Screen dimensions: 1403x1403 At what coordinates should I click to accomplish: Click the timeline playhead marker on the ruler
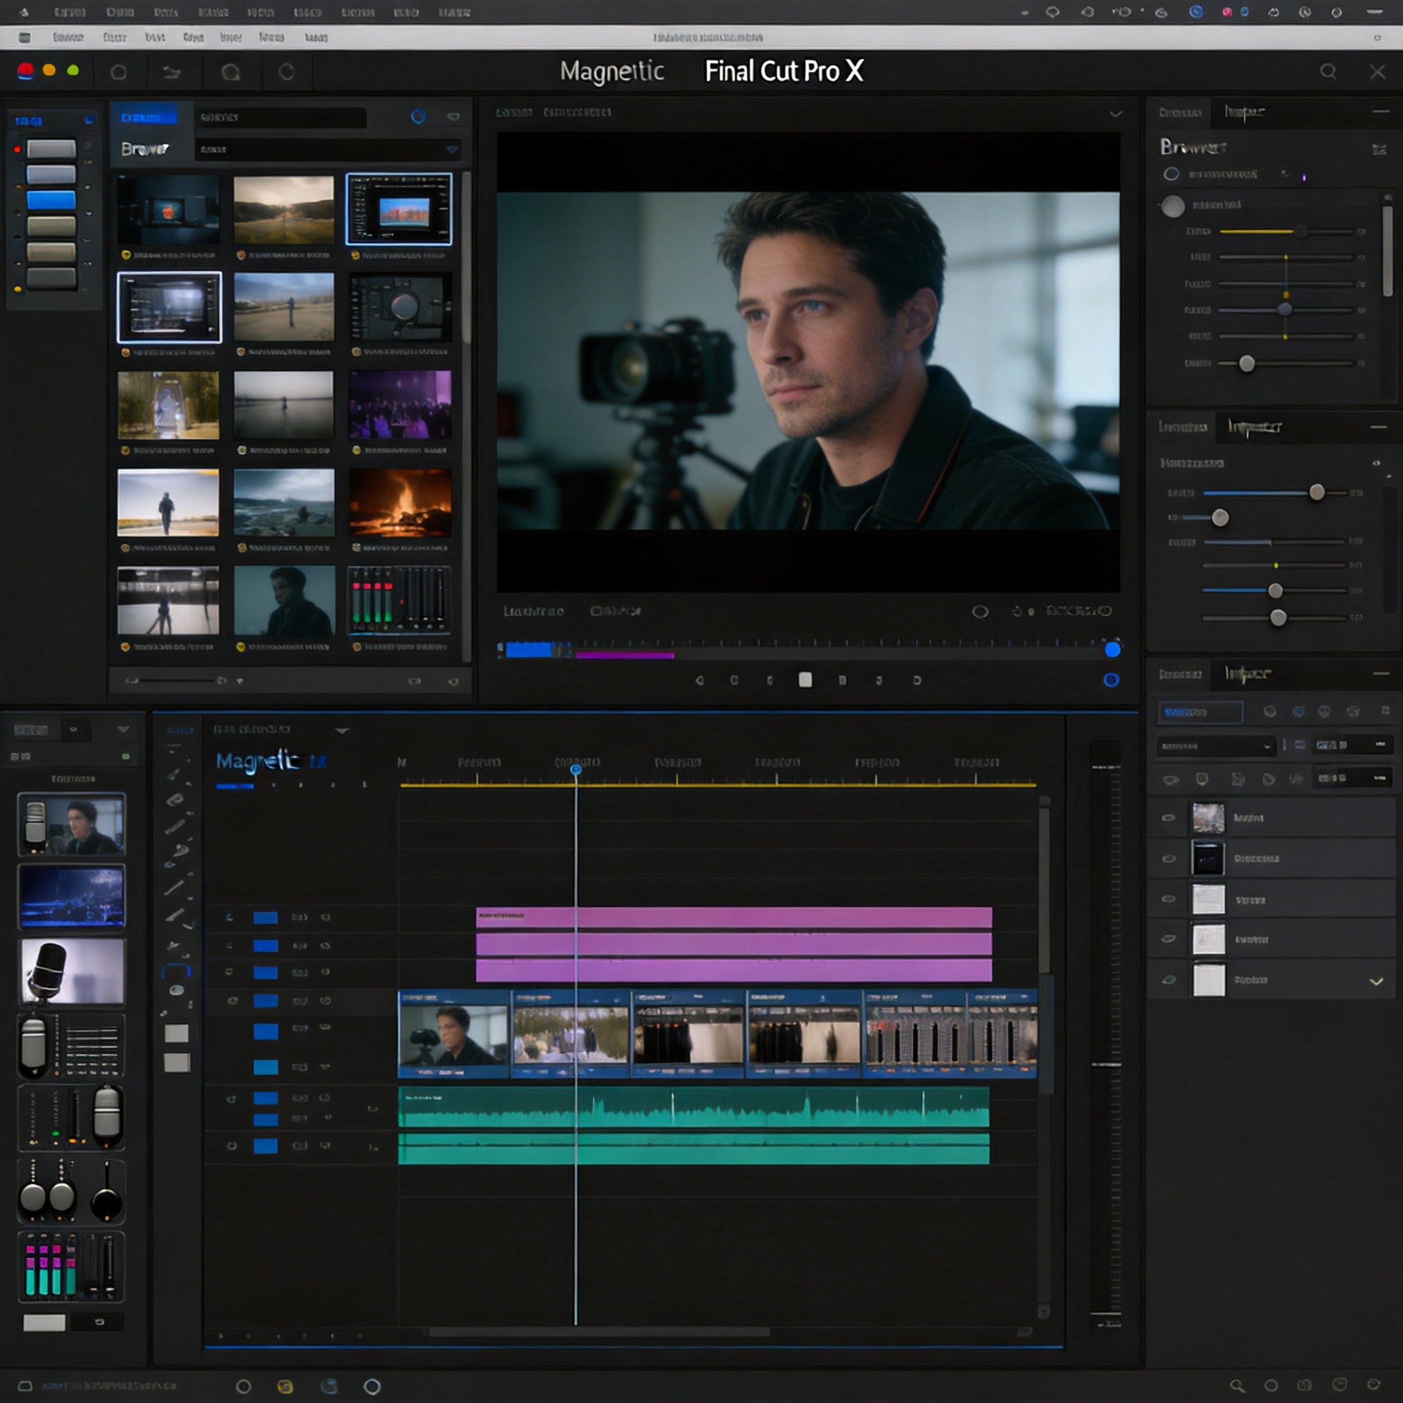coord(575,769)
